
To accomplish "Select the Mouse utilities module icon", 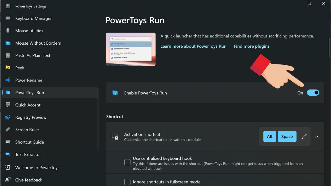I will pyautogui.click(x=8, y=31).
